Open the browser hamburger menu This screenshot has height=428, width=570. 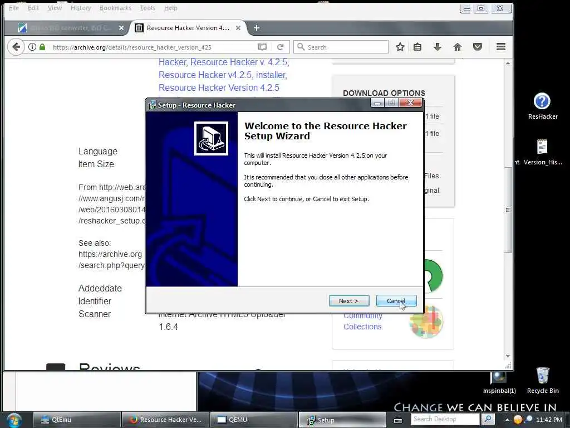(x=501, y=47)
